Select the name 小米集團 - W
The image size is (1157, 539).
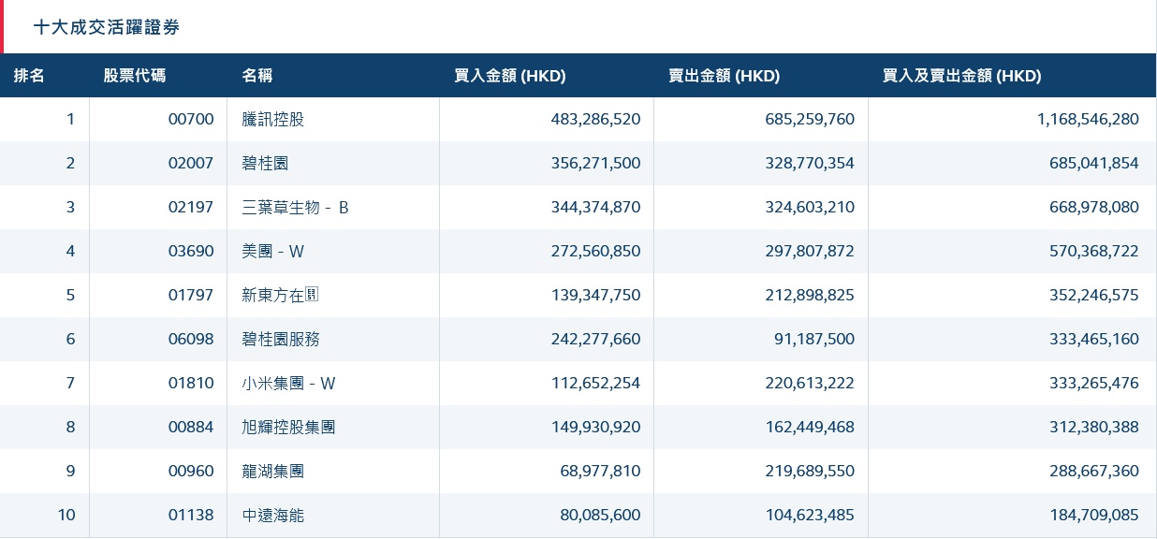(288, 384)
